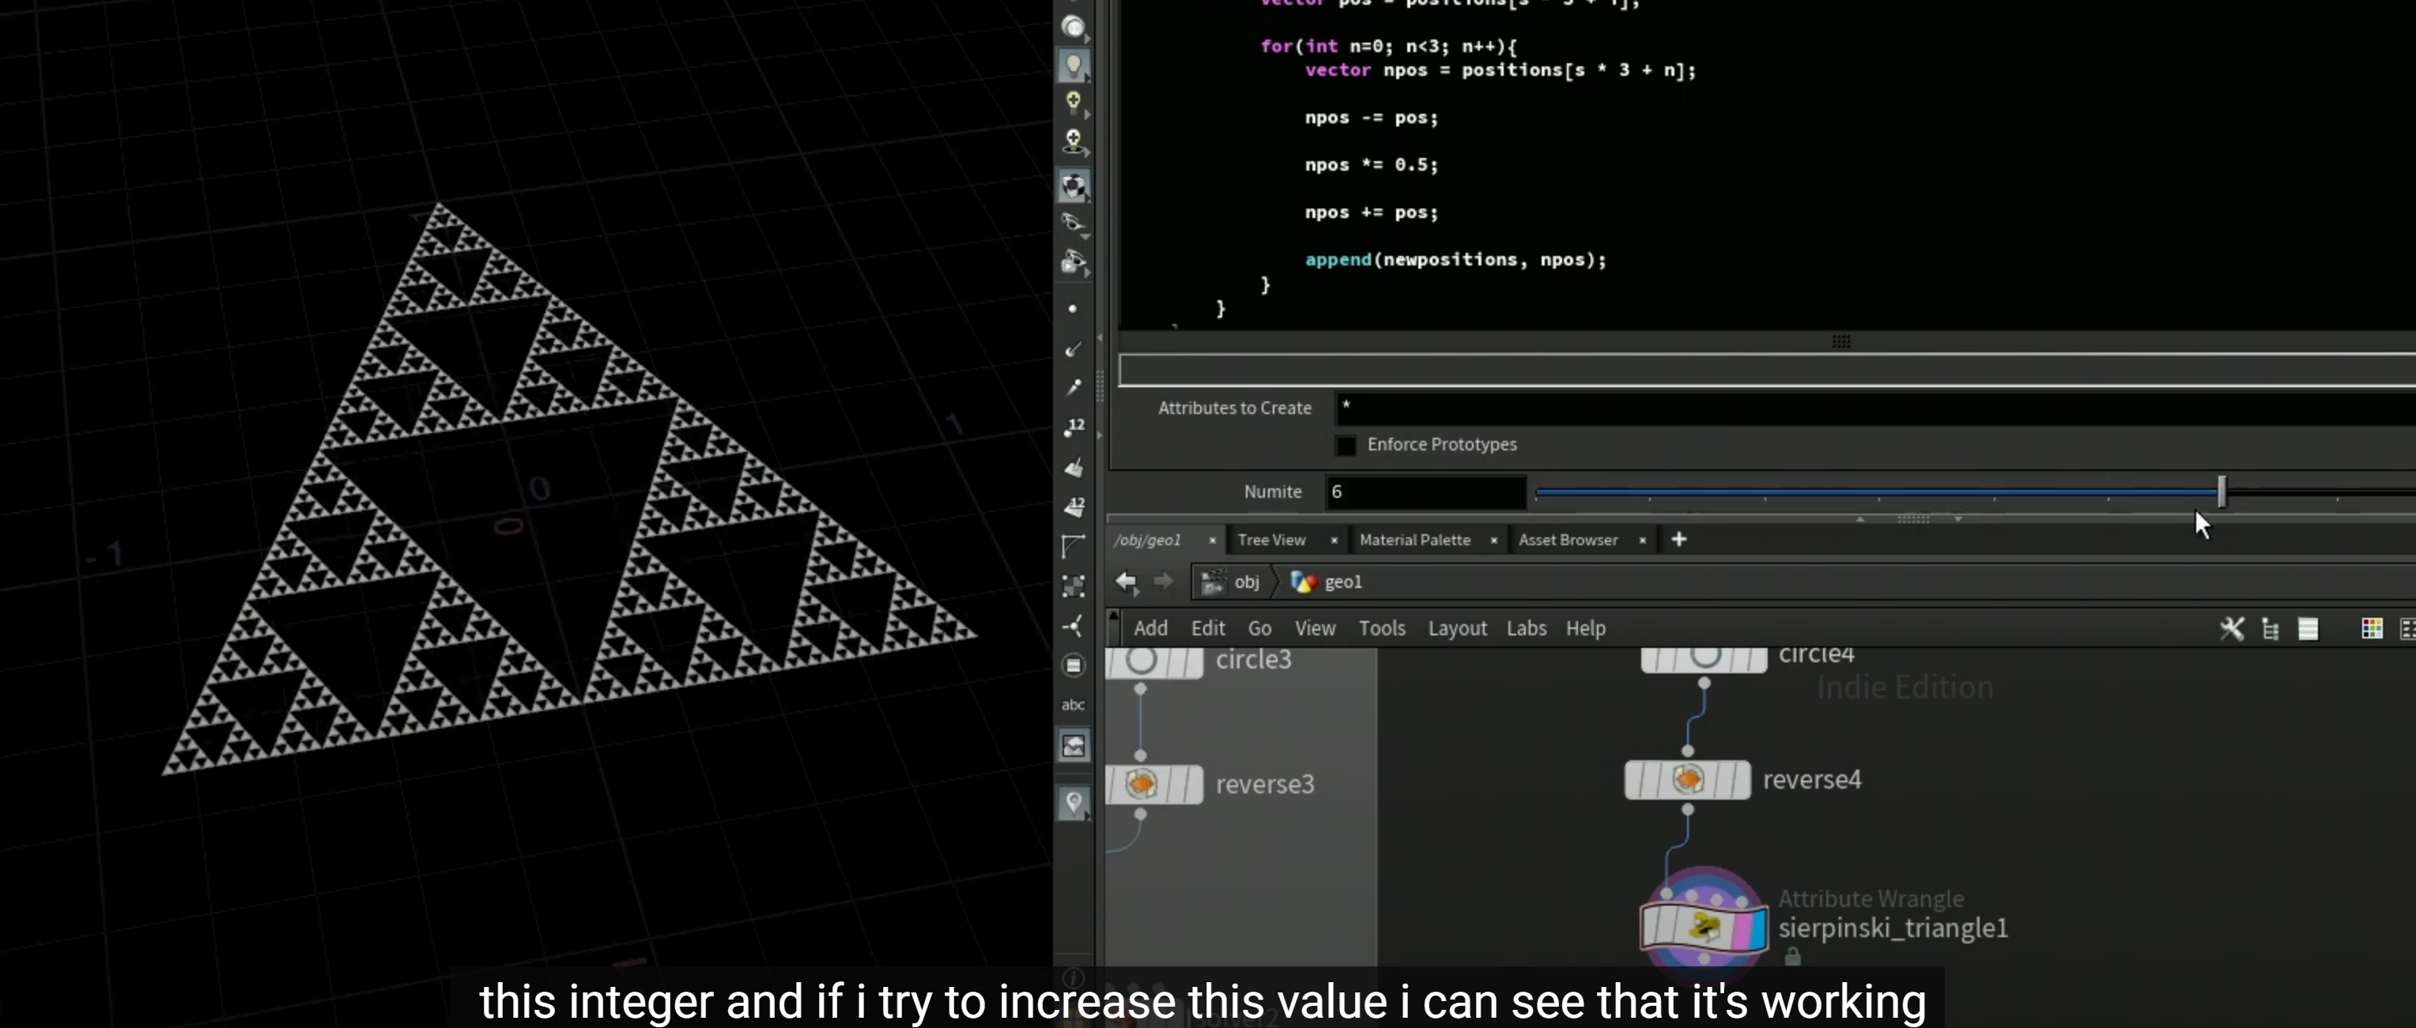
Task: Click the background image display icon
Action: coord(1074,746)
